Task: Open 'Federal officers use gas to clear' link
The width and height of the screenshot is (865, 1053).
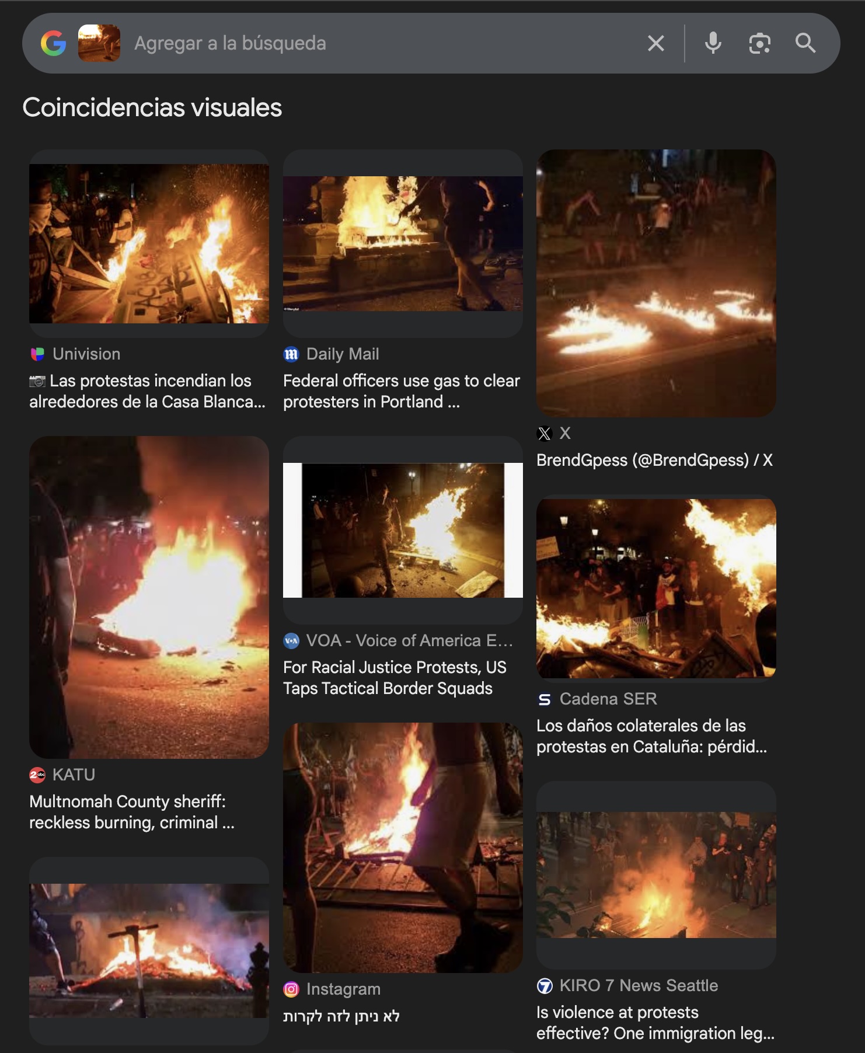Action: 402,391
